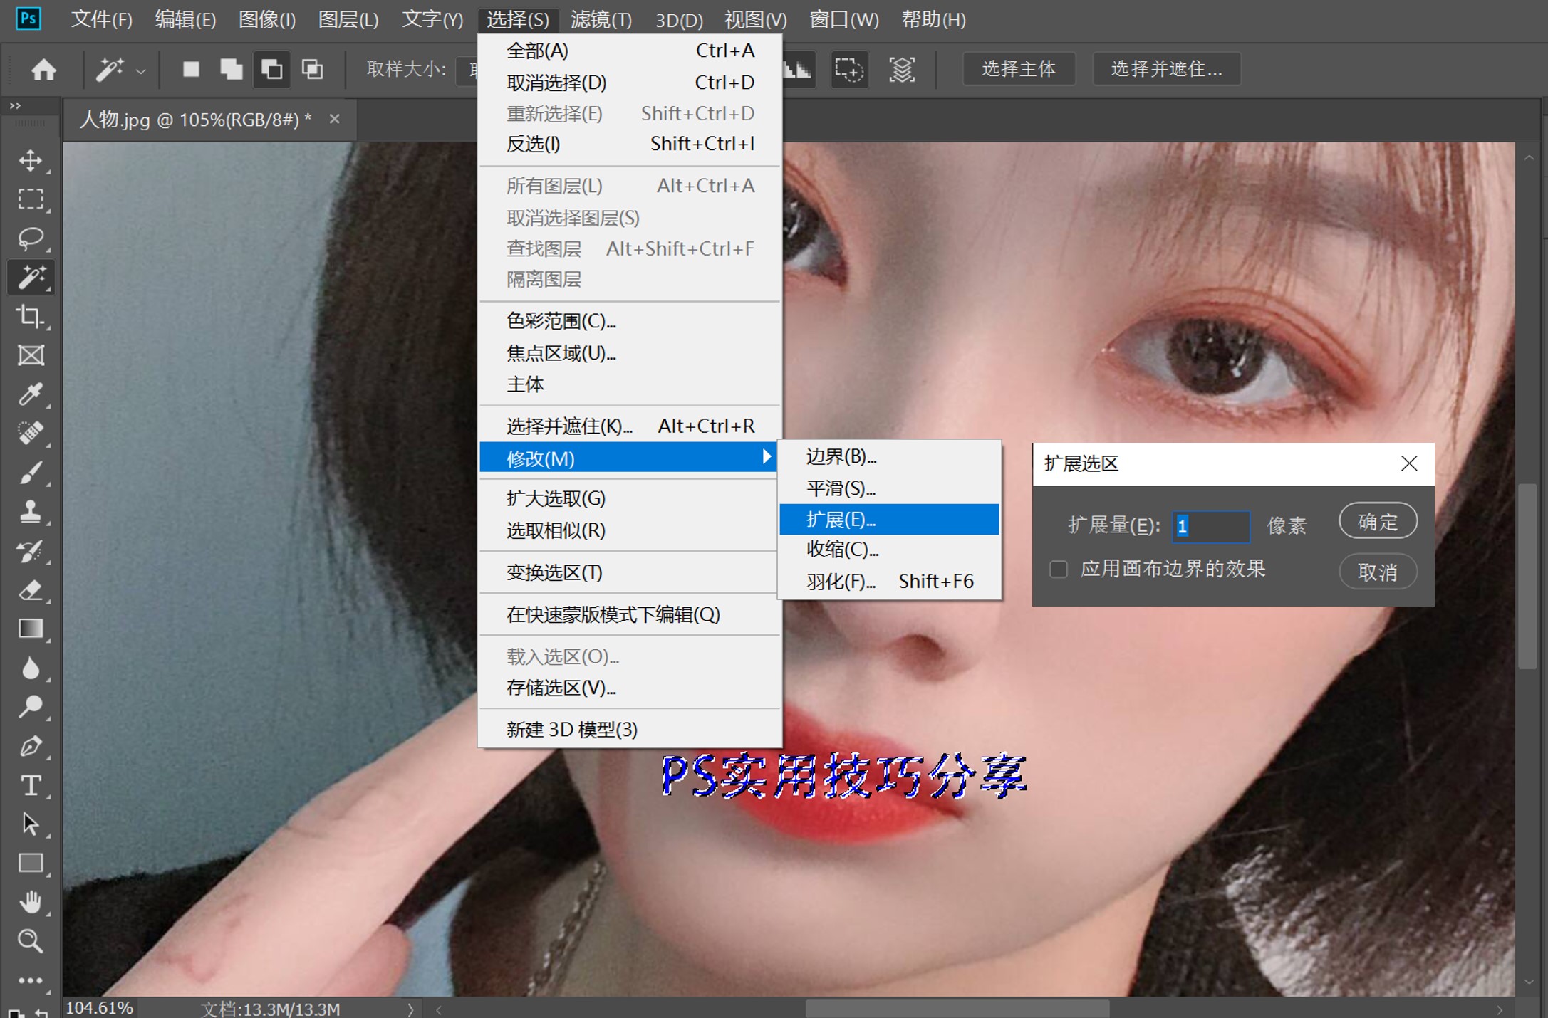Select the Zoom tool
This screenshot has height=1018, width=1548.
[31, 941]
